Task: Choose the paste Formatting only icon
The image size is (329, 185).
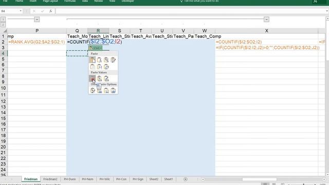Action: 93,90
